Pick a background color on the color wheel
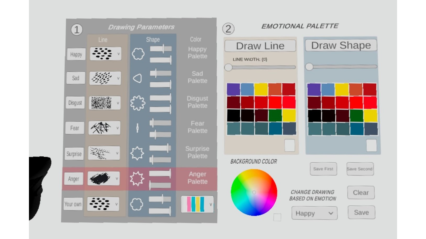Image resolution: width=426 pixels, height=239 pixels. click(254, 192)
